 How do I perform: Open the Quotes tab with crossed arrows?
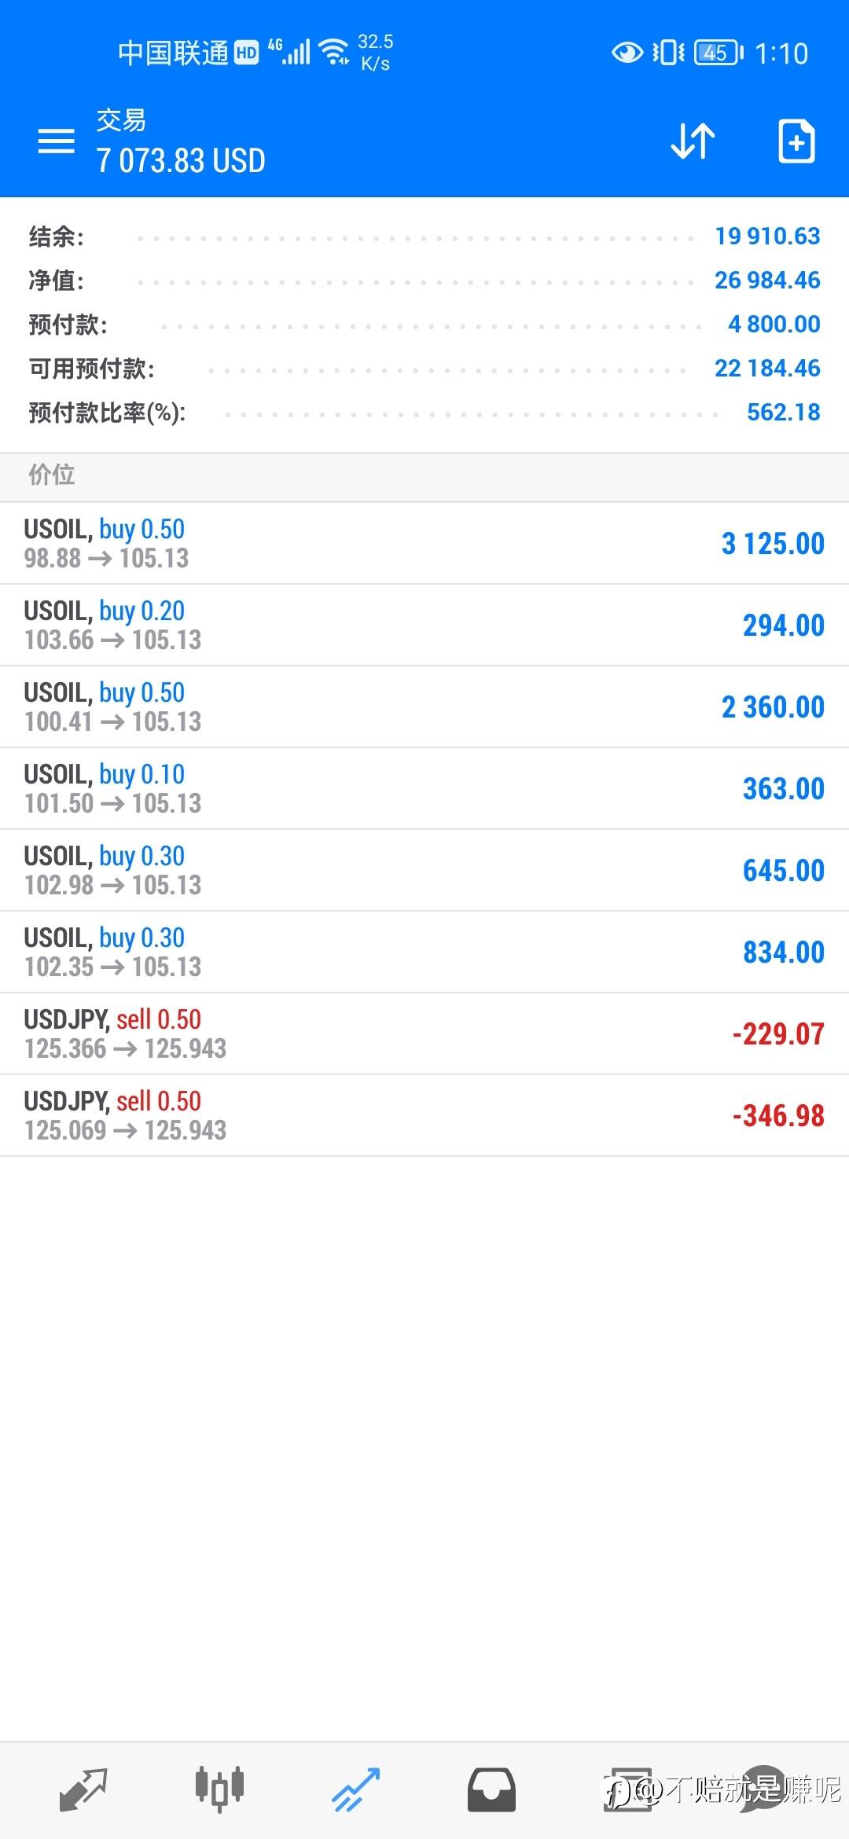83,1789
